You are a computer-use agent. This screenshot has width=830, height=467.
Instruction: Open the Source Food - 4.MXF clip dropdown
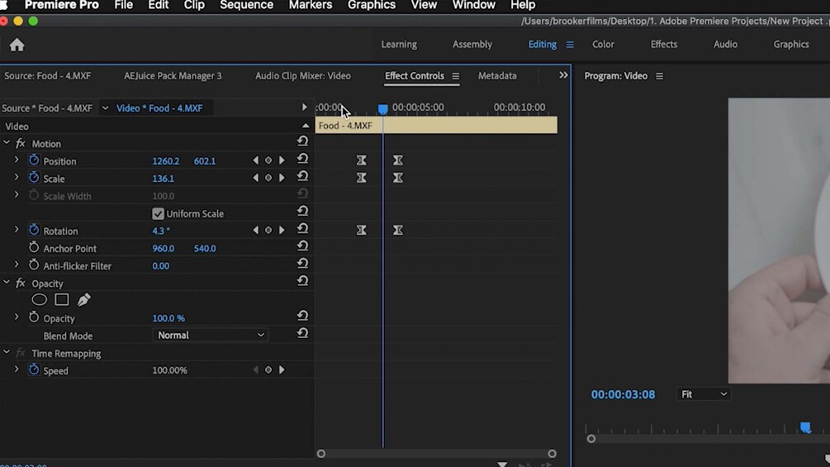click(106, 108)
